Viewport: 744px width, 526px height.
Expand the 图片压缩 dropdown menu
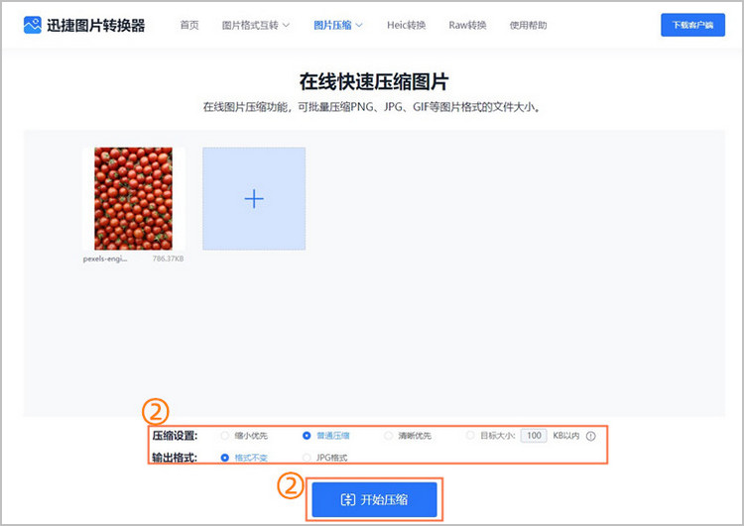click(x=338, y=25)
